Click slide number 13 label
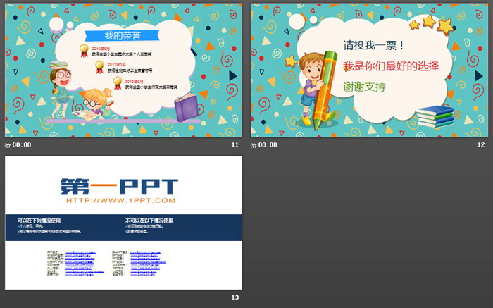 (x=235, y=298)
